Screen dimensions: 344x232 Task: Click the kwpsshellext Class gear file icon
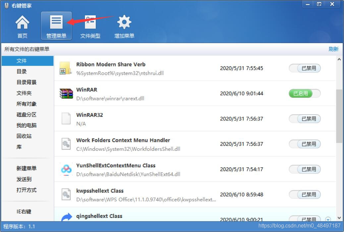66,195
